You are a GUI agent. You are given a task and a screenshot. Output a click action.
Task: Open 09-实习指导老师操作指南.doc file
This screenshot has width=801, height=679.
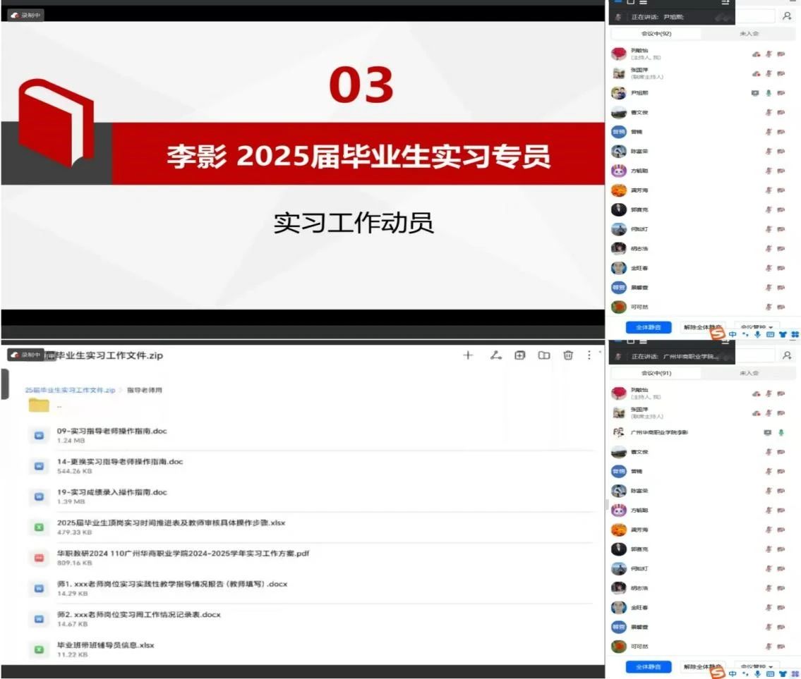[112, 431]
